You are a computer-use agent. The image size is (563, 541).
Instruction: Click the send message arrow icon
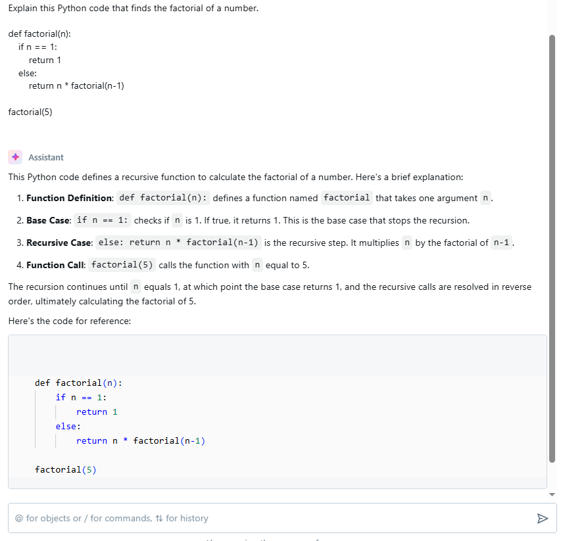point(543,518)
